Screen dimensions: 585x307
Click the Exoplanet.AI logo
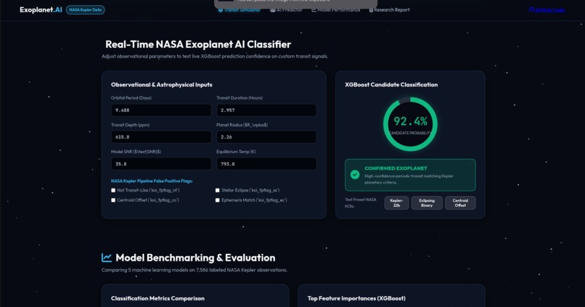coord(41,9)
